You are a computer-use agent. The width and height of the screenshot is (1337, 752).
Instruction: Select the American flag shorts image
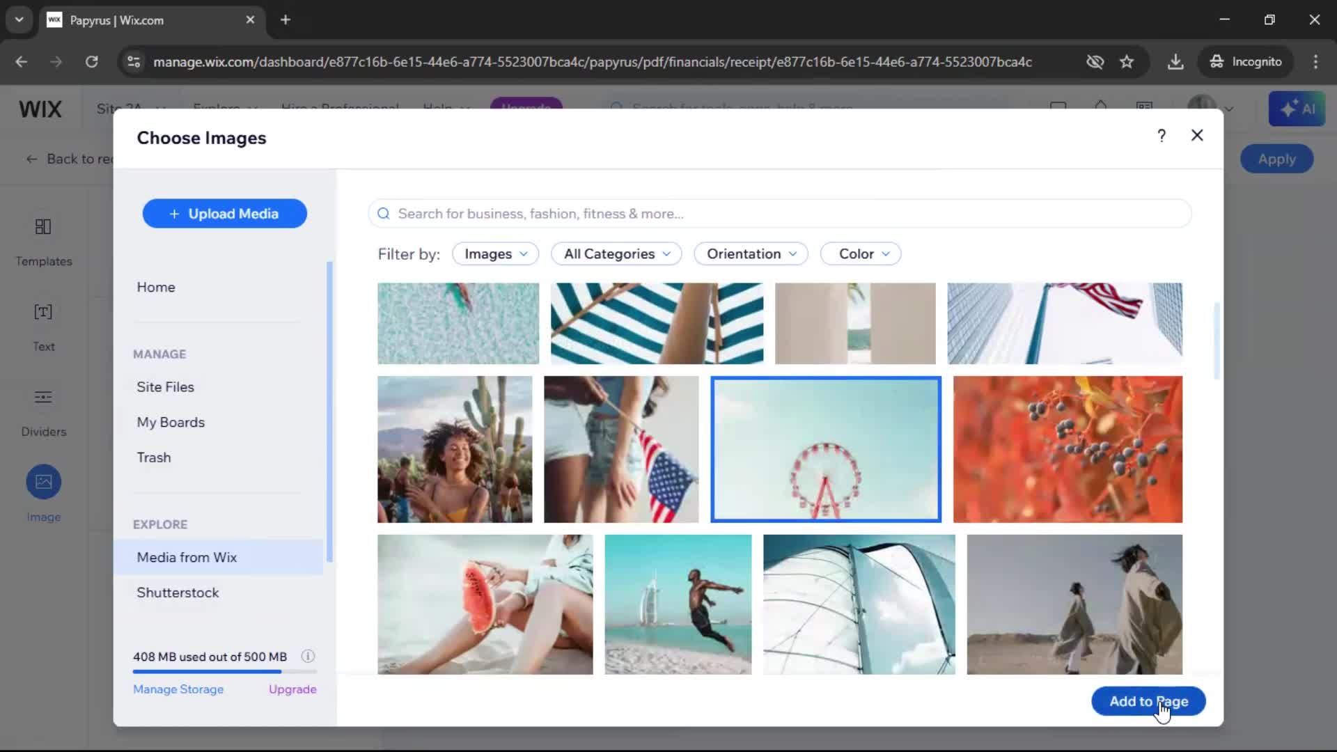pyautogui.click(x=621, y=450)
